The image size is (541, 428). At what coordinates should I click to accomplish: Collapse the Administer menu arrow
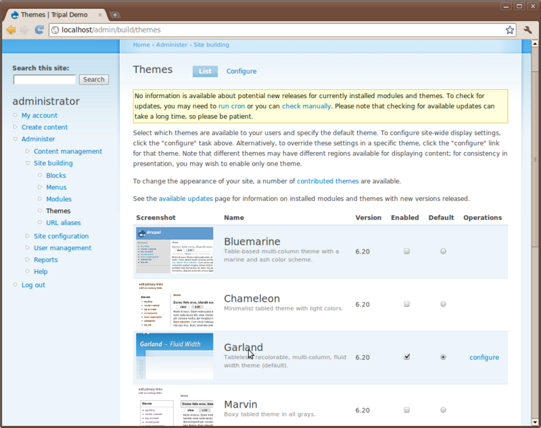click(x=15, y=139)
